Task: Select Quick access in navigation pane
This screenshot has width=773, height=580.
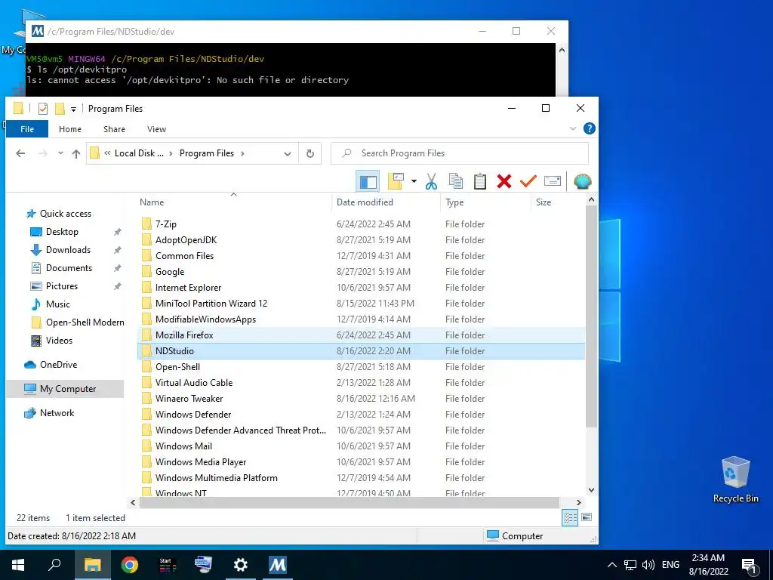Action: tap(65, 214)
